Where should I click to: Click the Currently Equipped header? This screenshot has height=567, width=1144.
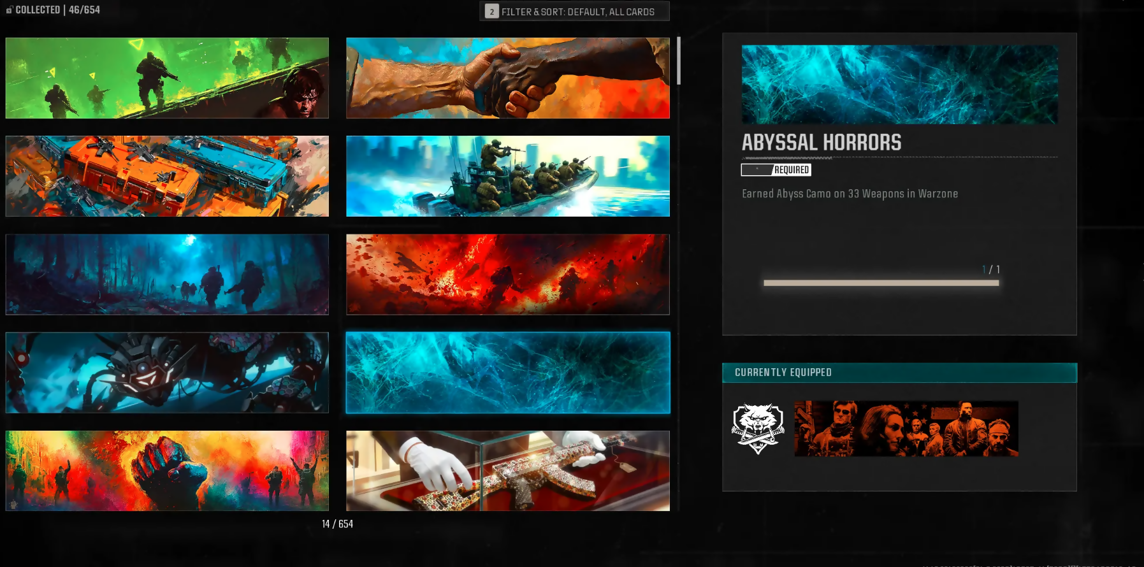click(899, 373)
